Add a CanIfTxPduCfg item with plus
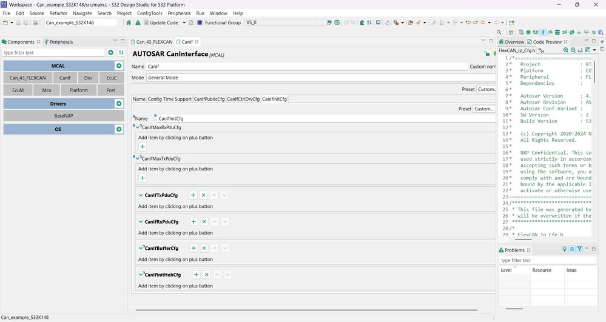 coord(194,195)
